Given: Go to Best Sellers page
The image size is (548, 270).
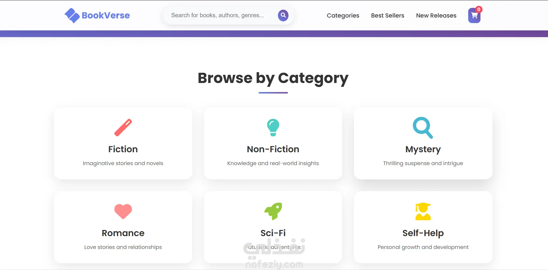Looking at the screenshot, I should (388, 15).
